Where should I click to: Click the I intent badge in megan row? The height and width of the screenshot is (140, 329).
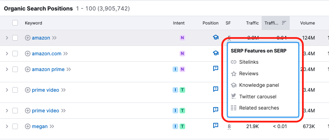click(x=175, y=126)
